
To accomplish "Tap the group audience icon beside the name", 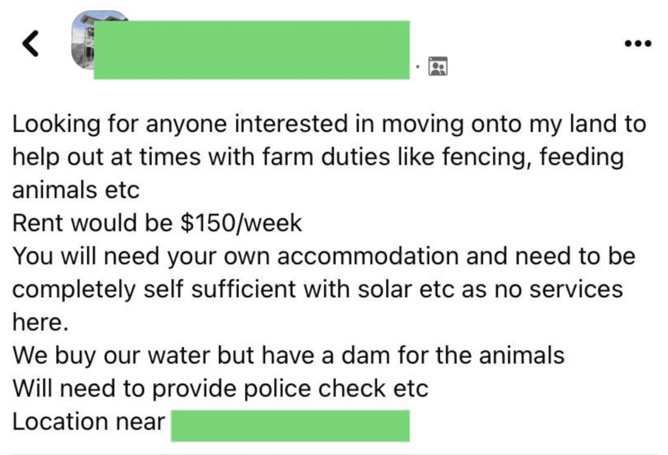I will (x=438, y=66).
